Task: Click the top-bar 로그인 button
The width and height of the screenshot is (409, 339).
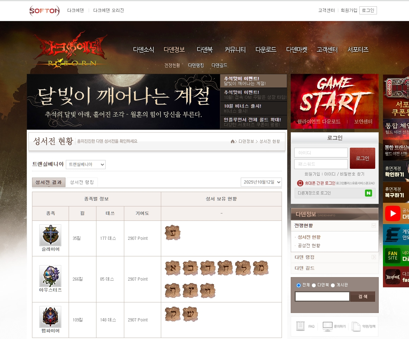Action: [368, 11]
